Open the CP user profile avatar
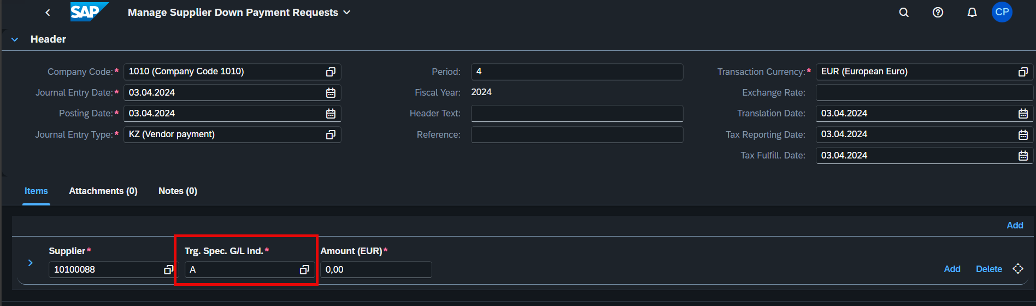1036x306 pixels. 1002,12
